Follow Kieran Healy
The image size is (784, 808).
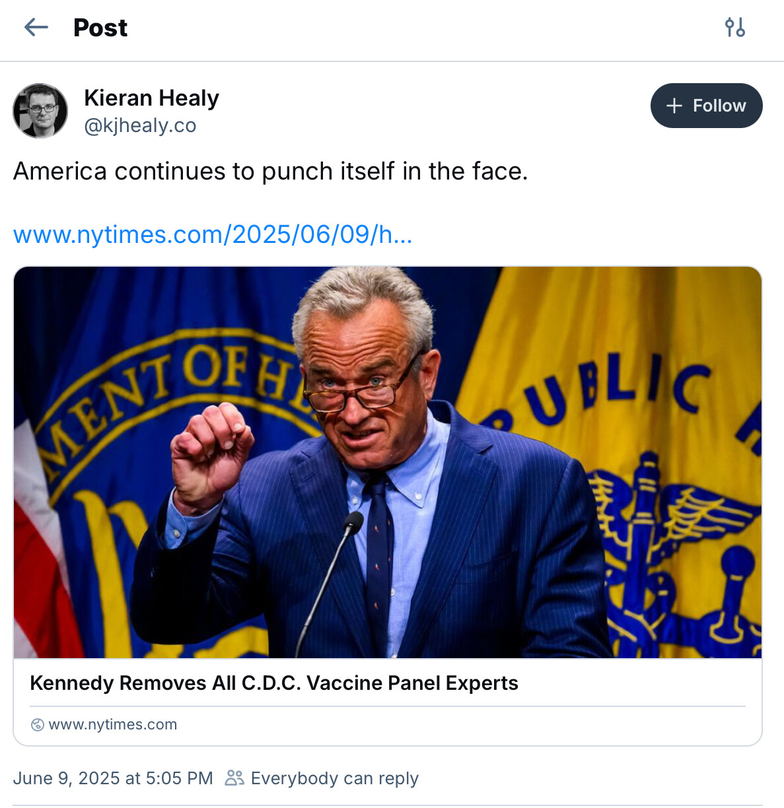tap(706, 106)
